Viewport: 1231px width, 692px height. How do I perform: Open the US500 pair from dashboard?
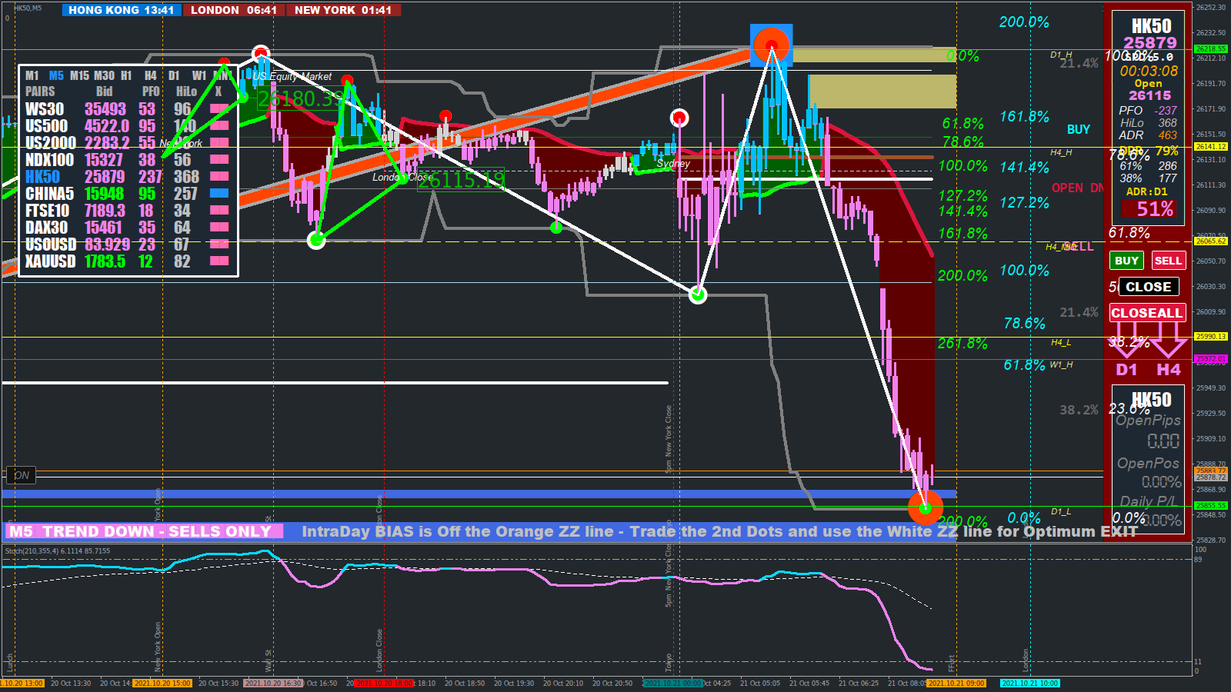tap(46, 126)
